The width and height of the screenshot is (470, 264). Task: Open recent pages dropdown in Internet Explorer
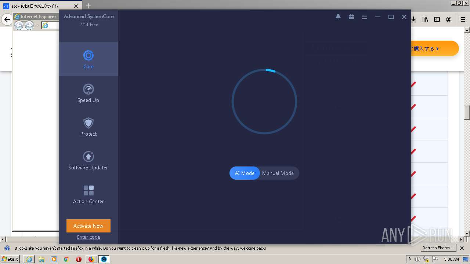pos(37,26)
